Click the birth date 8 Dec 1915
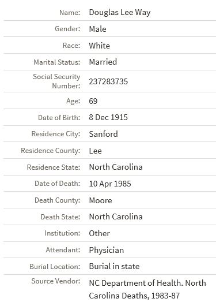This screenshot has height=306, width=216. (108, 117)
